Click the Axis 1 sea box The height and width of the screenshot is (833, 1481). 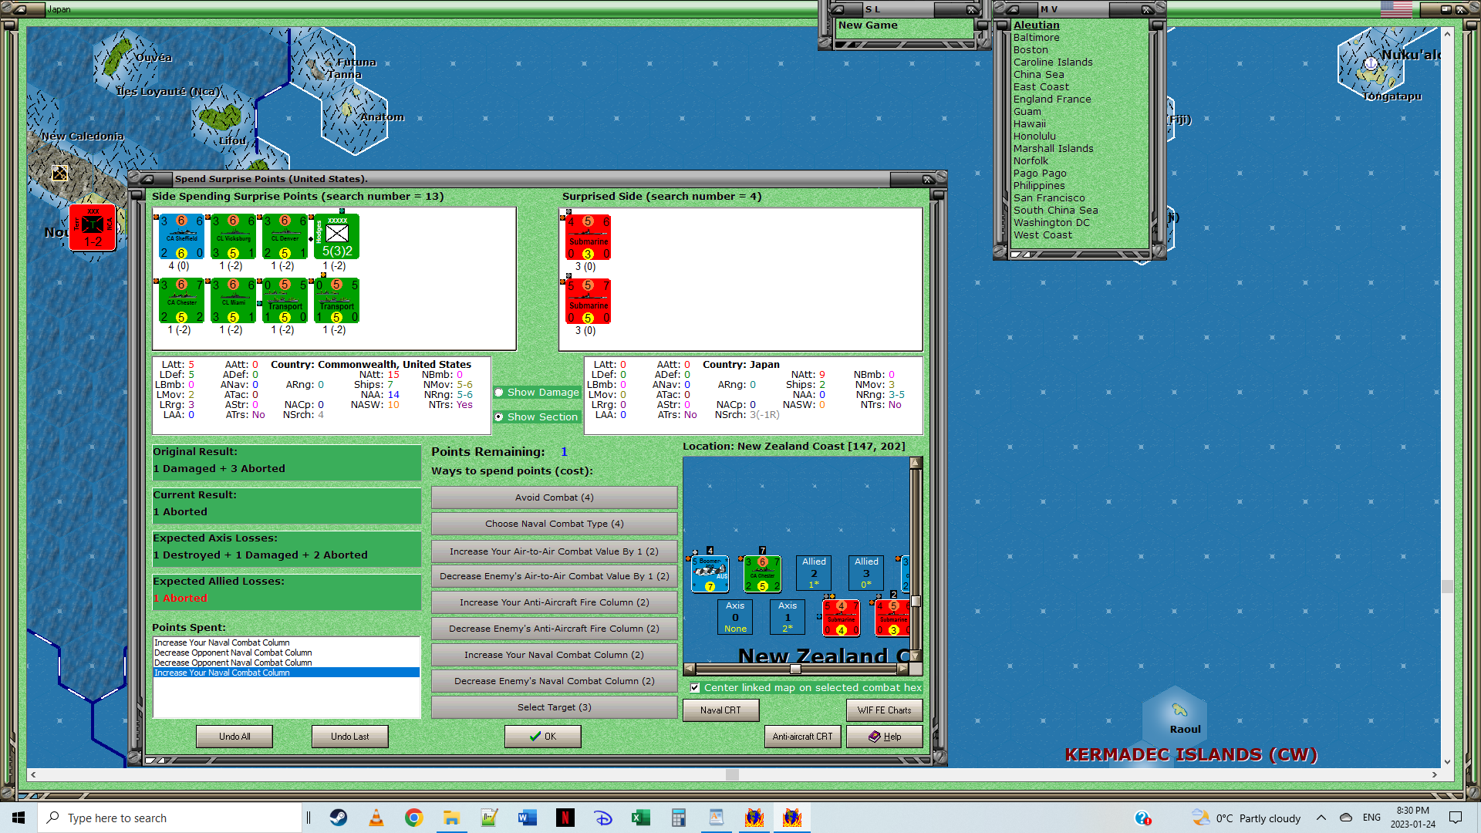click(x=788, y=617)
